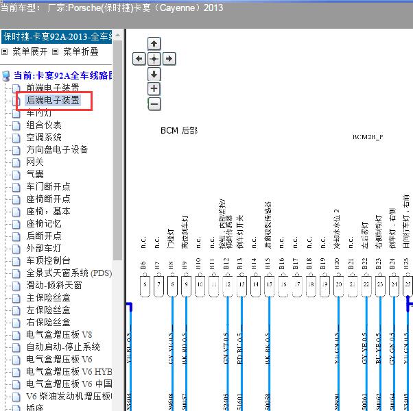Viewport: 413px width, 411px height.
Task: Click the document icon beside 滑动-倾斜天窗
Action: click(16, 286)
